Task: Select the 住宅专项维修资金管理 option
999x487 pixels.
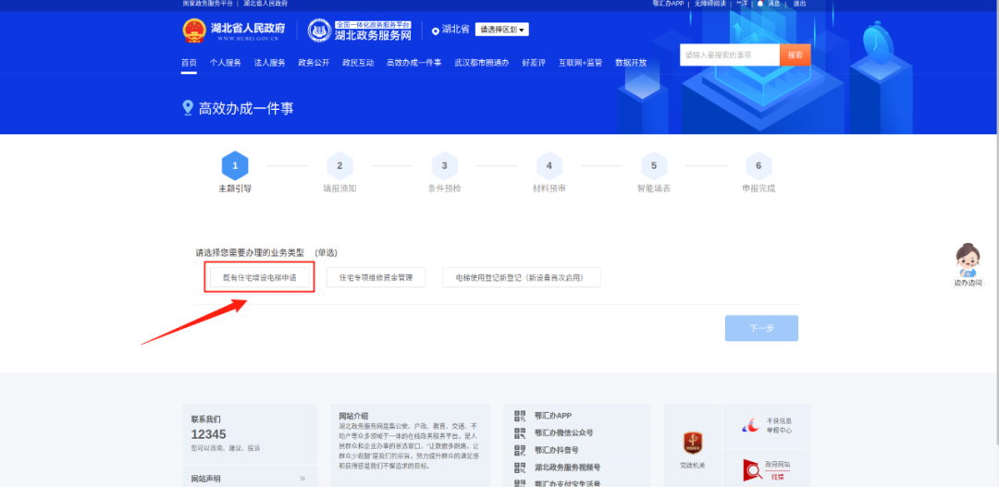Action: coord(376,277)
